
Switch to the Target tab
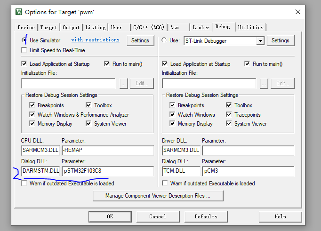48,27
